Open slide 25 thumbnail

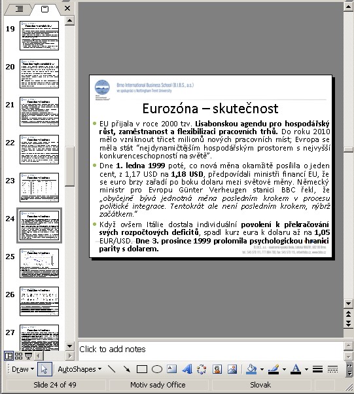click(x=39, y=263)
